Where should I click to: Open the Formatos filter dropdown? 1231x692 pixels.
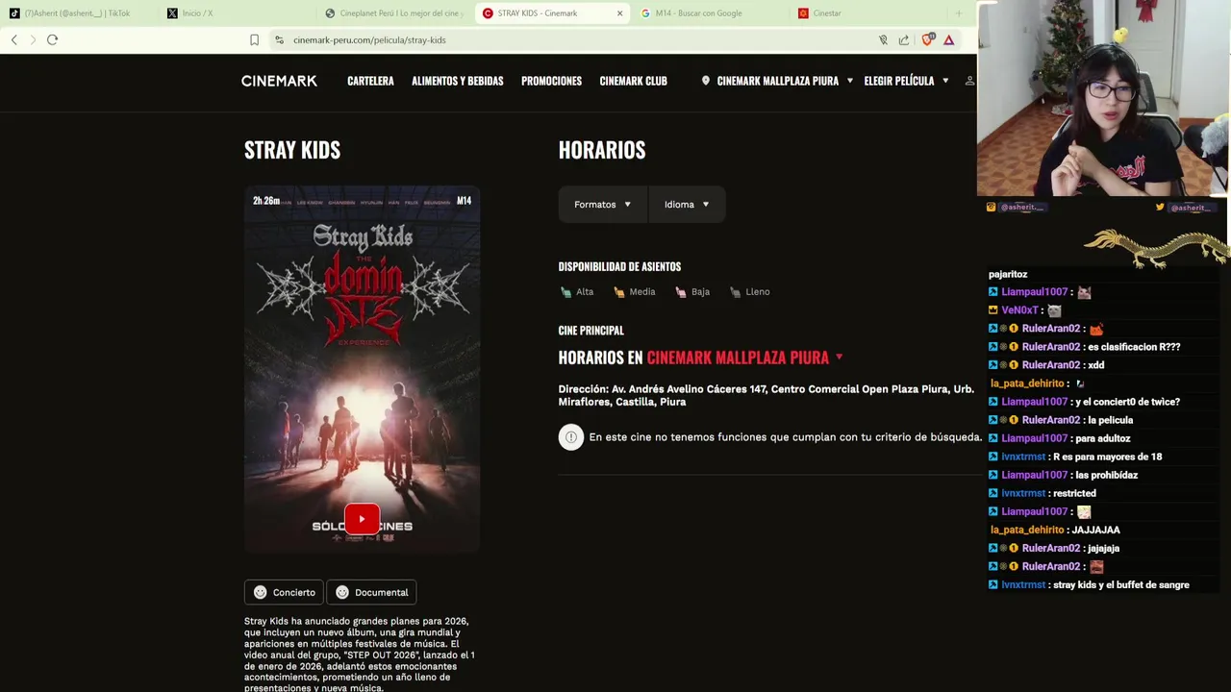pos(603,205)
